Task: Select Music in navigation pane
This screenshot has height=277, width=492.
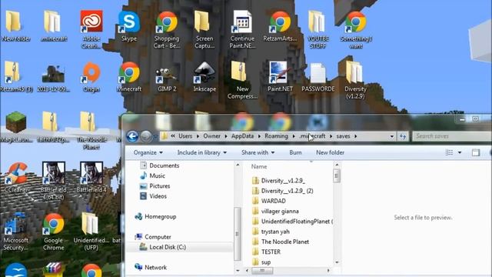Action: [x=152, y=175]
